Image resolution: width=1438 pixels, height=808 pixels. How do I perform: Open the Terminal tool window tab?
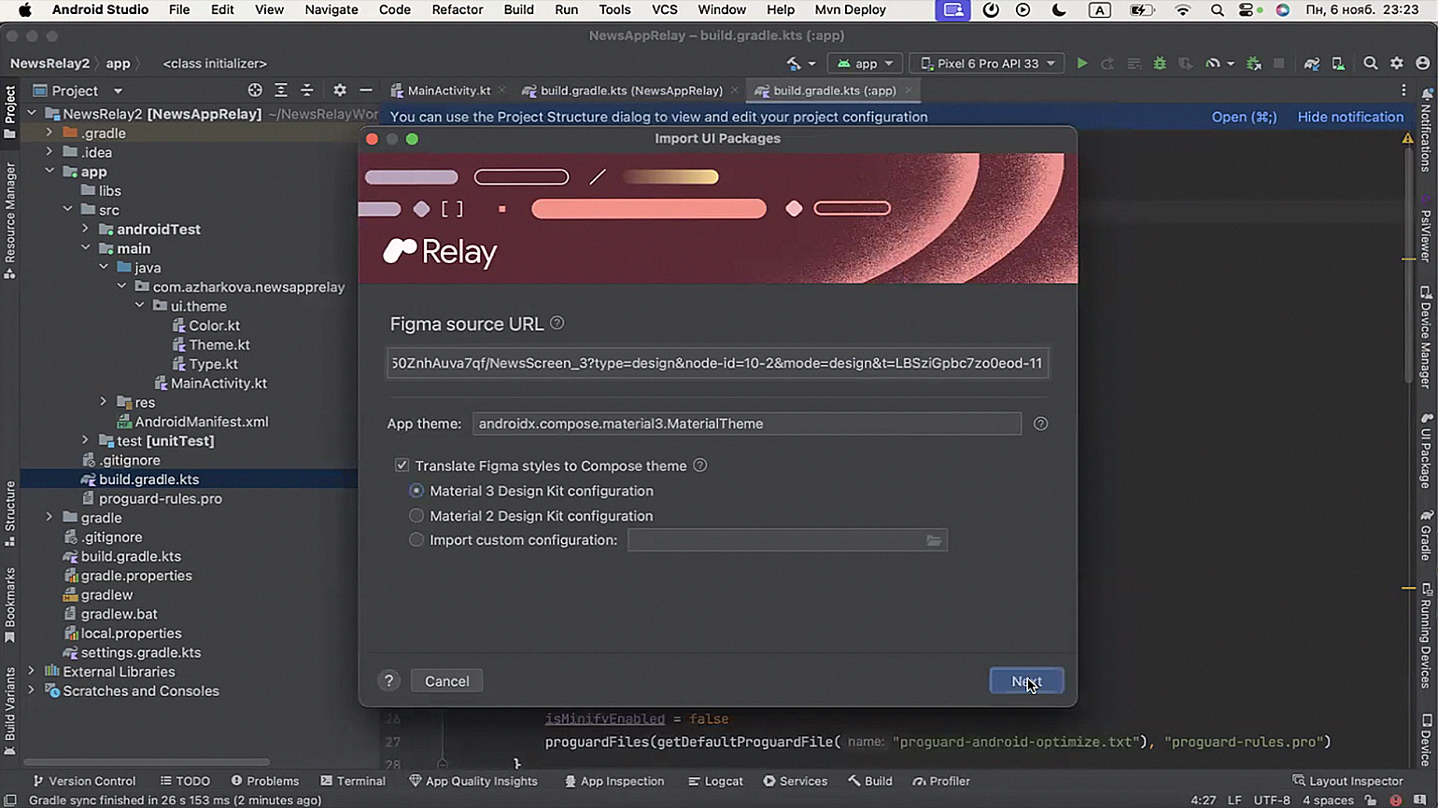(x=353, y=781)
